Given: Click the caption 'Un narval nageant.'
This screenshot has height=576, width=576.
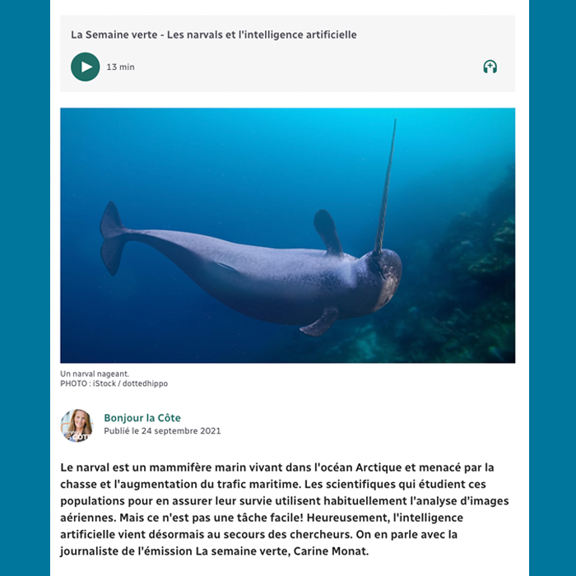Looking at the screenshot, I should (x=95, y=374).
